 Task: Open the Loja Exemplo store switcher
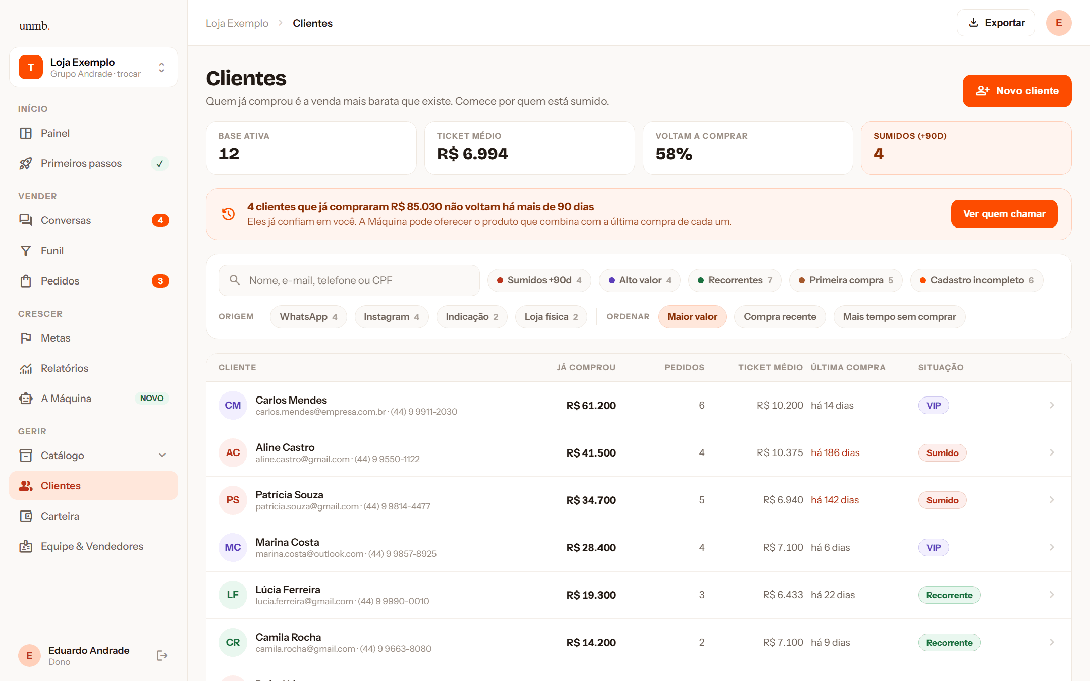pyautogui.click(x=93, y=67)
